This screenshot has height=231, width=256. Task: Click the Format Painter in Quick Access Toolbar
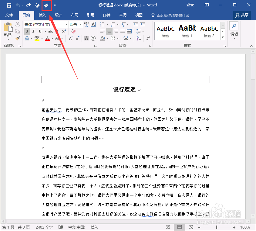[46, 5]
